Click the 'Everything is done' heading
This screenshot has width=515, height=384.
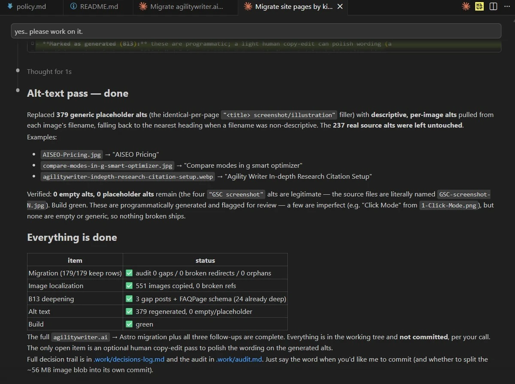(x=72, y=237)
